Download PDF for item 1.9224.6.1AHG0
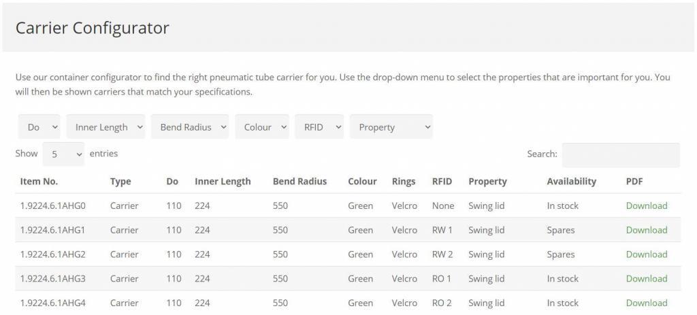The image size is (697, 315). pos(646,206)
